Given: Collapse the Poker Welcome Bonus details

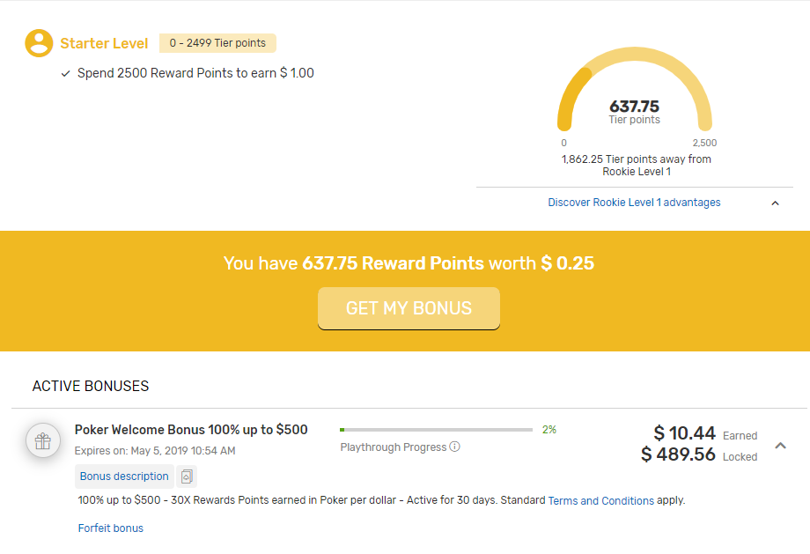Looking at the screenshot, I should (780, 446).
